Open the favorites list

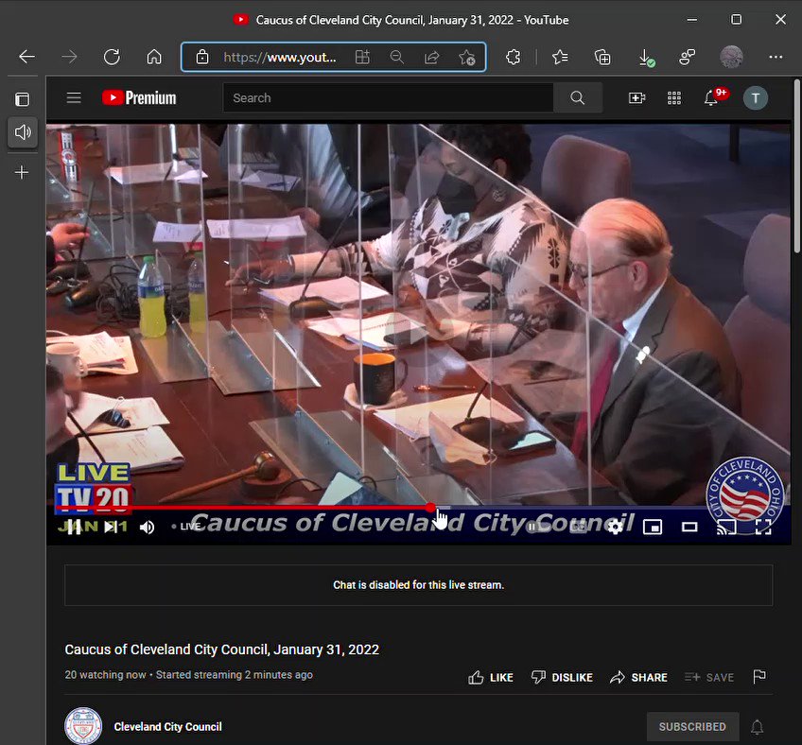coord(560,57)
